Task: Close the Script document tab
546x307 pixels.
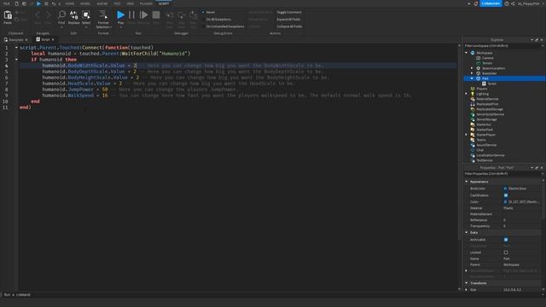Action: pyautogui.click(x=53, y=40)
